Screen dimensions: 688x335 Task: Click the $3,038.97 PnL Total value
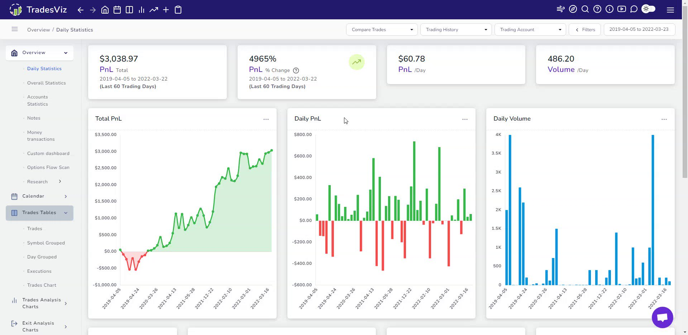pos(119,59)
